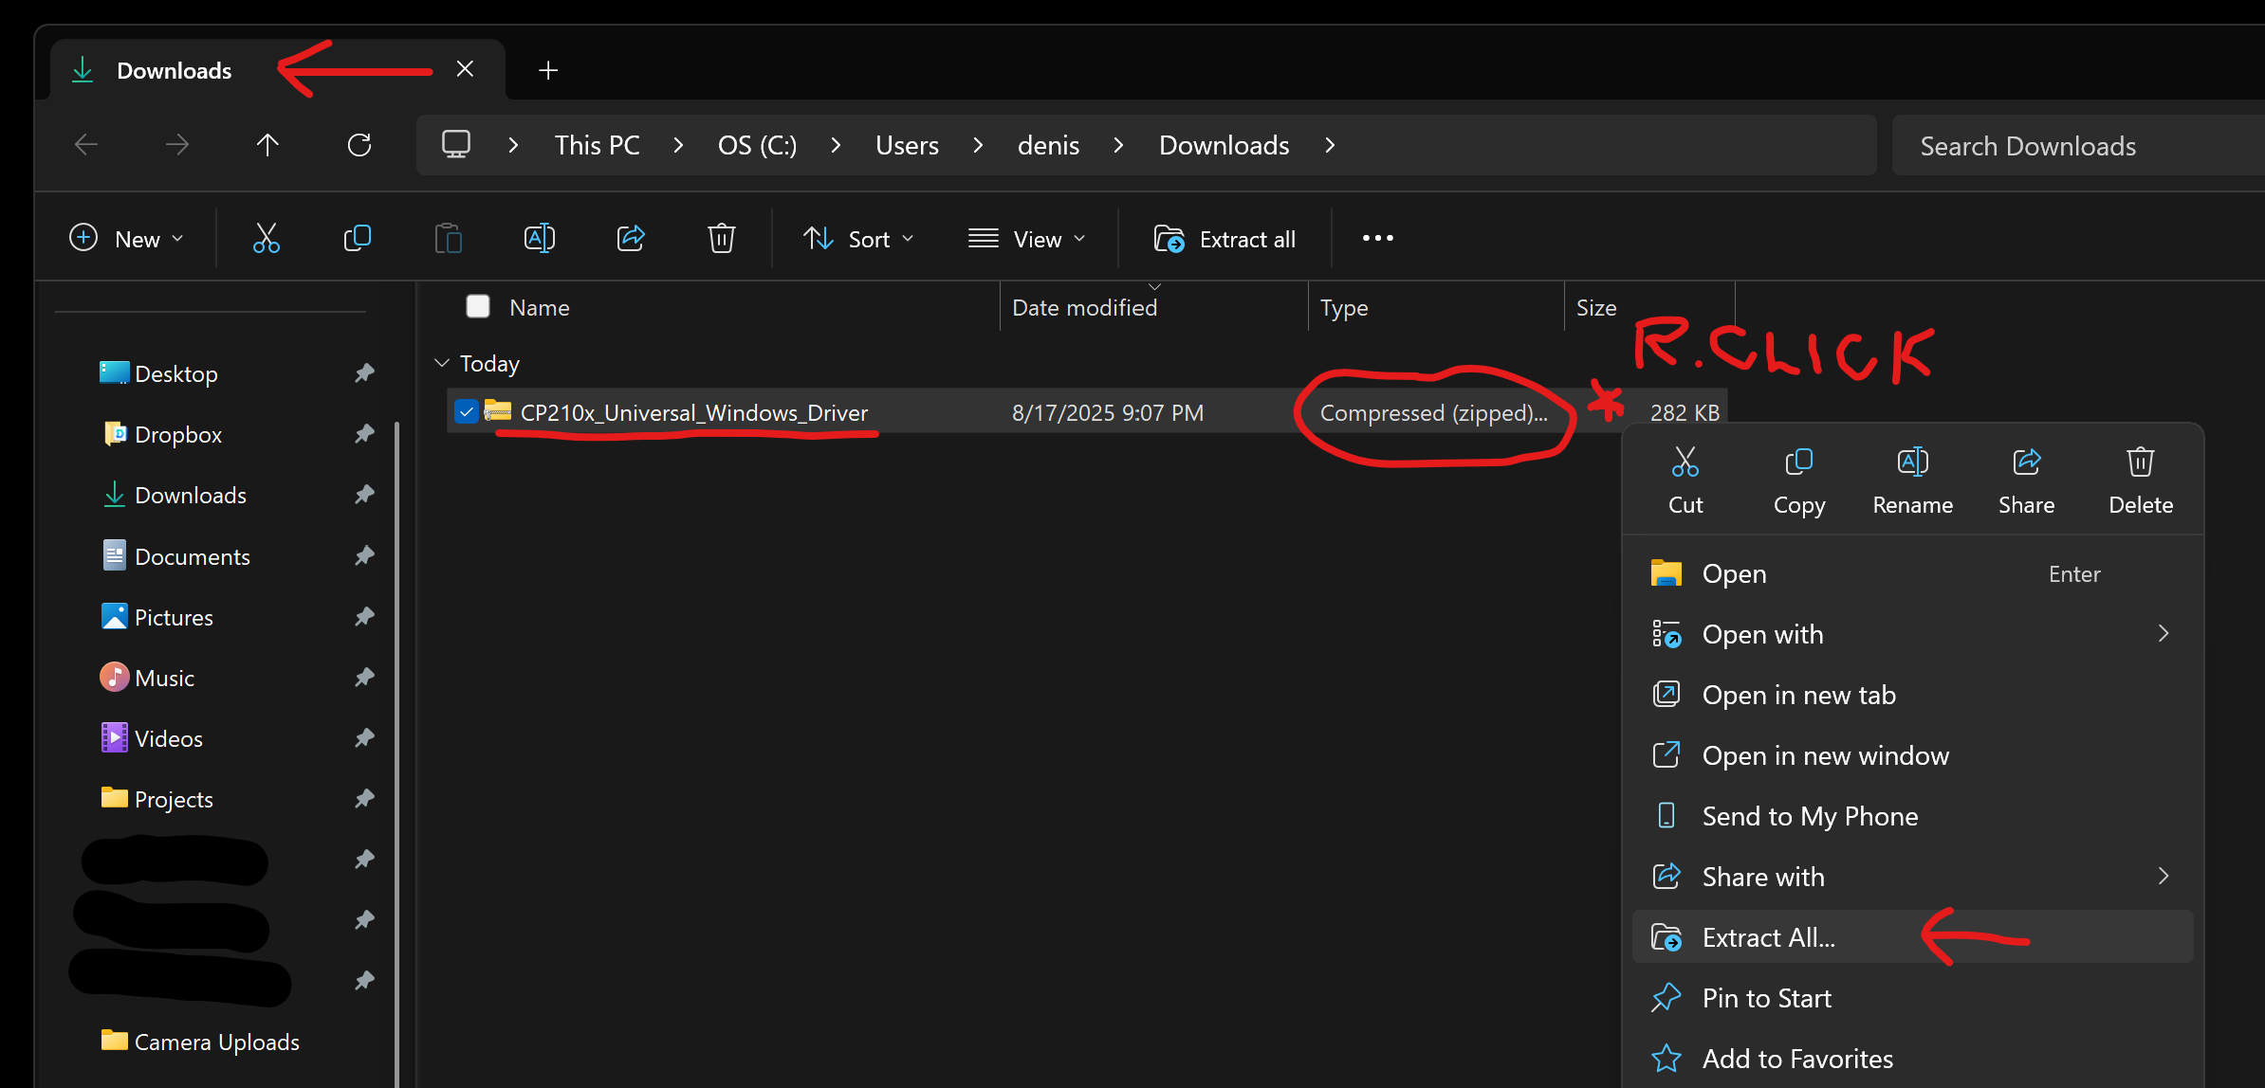Click the toolbar Share icon

631,238
